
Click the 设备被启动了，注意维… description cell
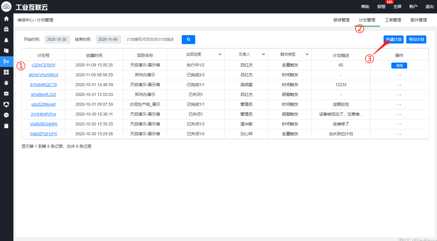[x=341, y=114]
